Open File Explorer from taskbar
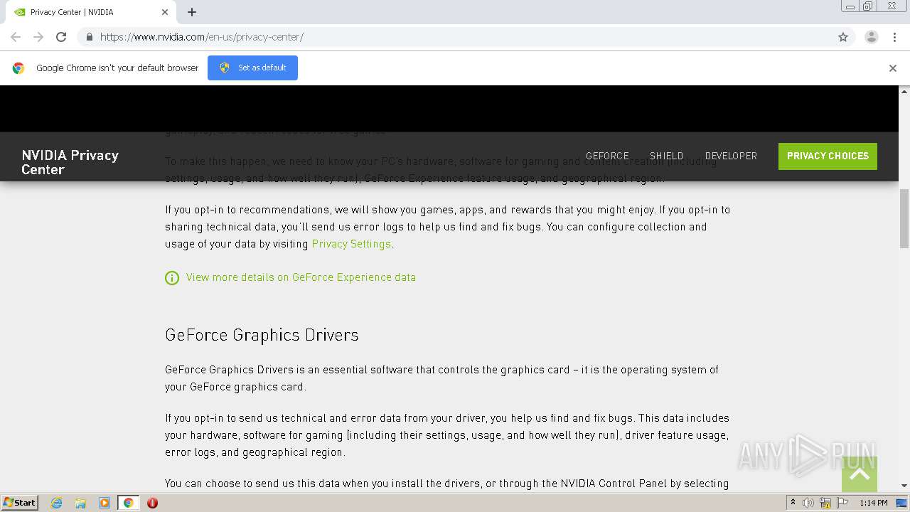Screen dimensions: 910x512 [80, 503]
